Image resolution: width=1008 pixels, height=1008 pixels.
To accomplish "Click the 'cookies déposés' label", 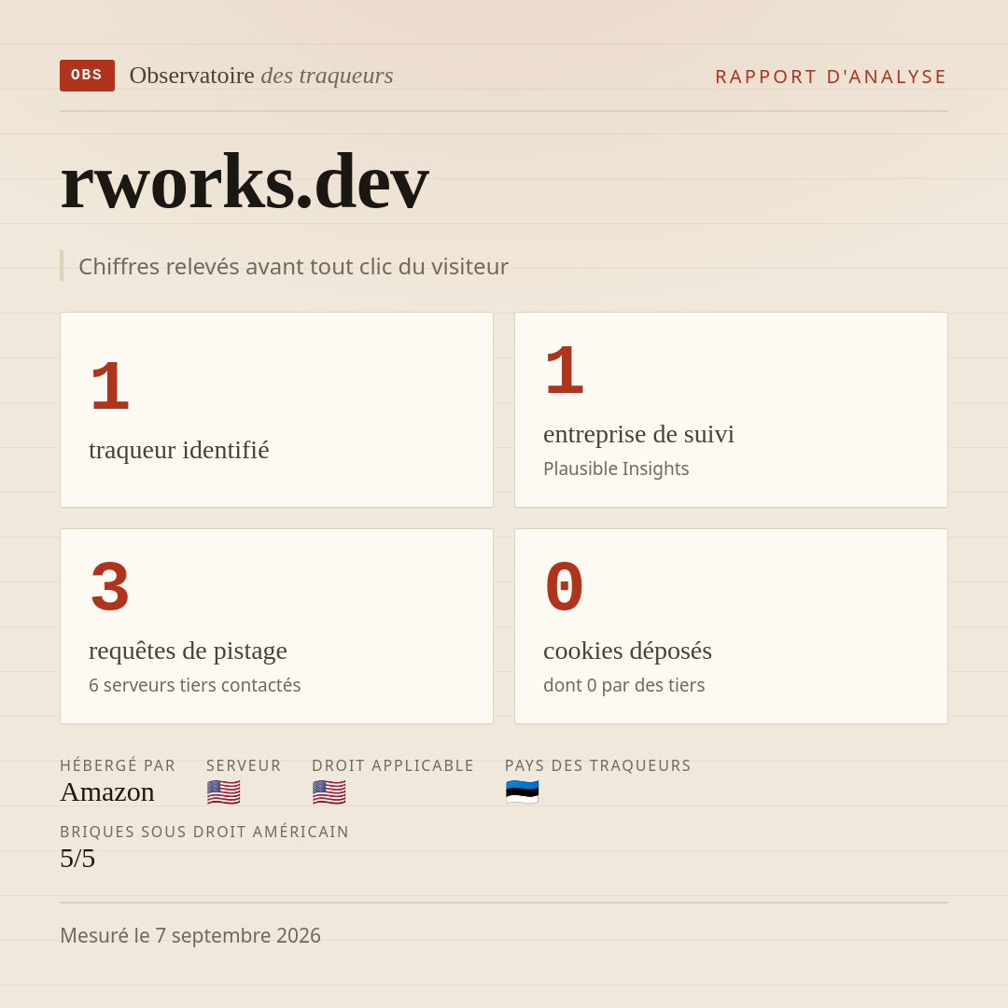I will (x=627, y=651).
